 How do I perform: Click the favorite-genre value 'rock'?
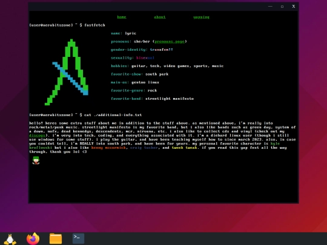pyautogui.click(x=152, y=91)
